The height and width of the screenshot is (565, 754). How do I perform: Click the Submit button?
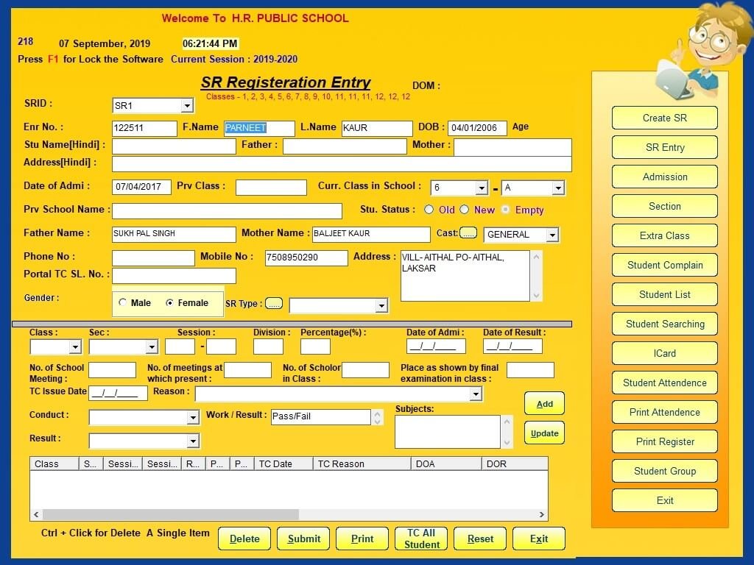pos(303,539)
